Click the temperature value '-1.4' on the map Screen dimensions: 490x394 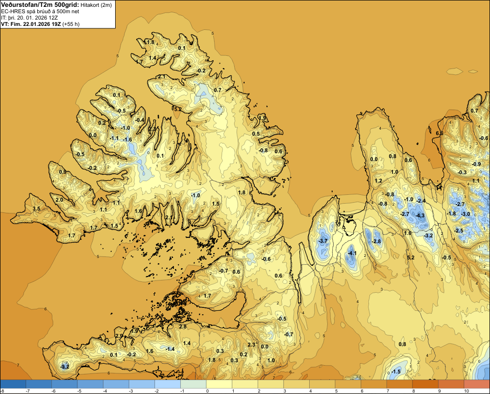coord(170,349)
